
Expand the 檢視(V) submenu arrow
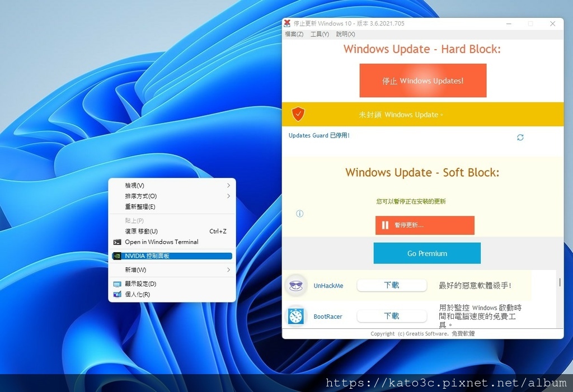[x=228, y=185]
